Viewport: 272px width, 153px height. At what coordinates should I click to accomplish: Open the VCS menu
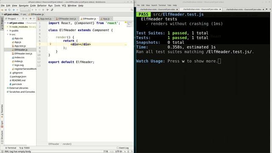tap(64, 6)
